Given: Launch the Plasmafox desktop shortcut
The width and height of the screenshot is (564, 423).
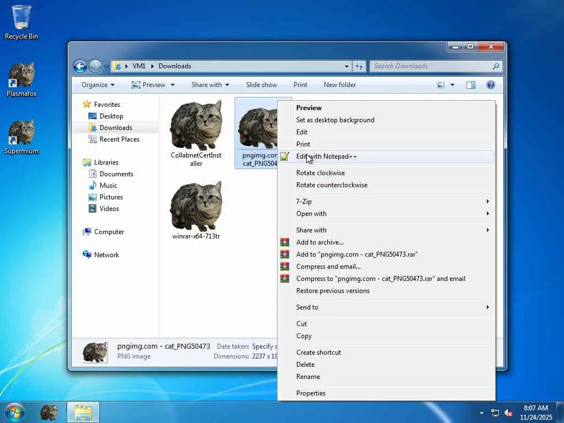Looking at the screenshot, I should pos(21,79).
